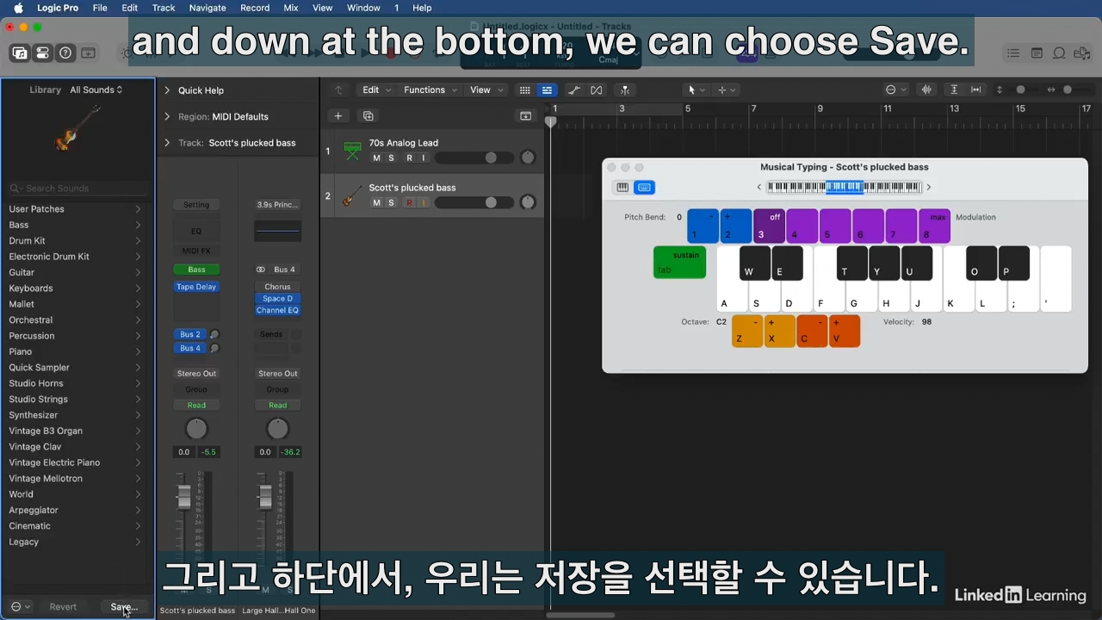1102x620 pixels.
Task: Click the Setting button on channel strip
Action: pyautogui.click(x=196, y=205)
